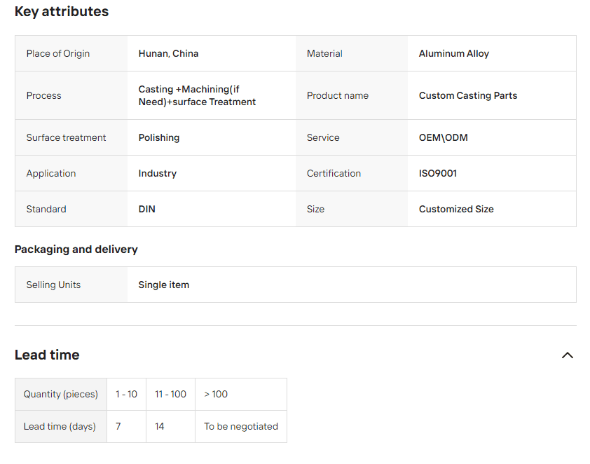590x464 pixels.
Task: Click the Aluminum Alloy material value
Action: [453, 54]
